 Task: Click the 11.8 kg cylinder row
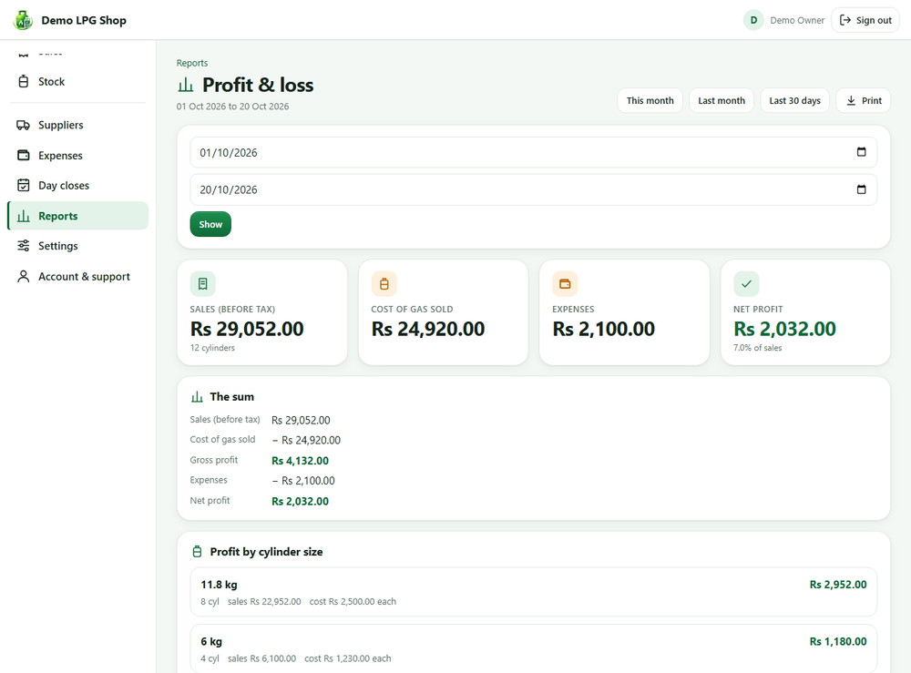click(x=533, y=592)
